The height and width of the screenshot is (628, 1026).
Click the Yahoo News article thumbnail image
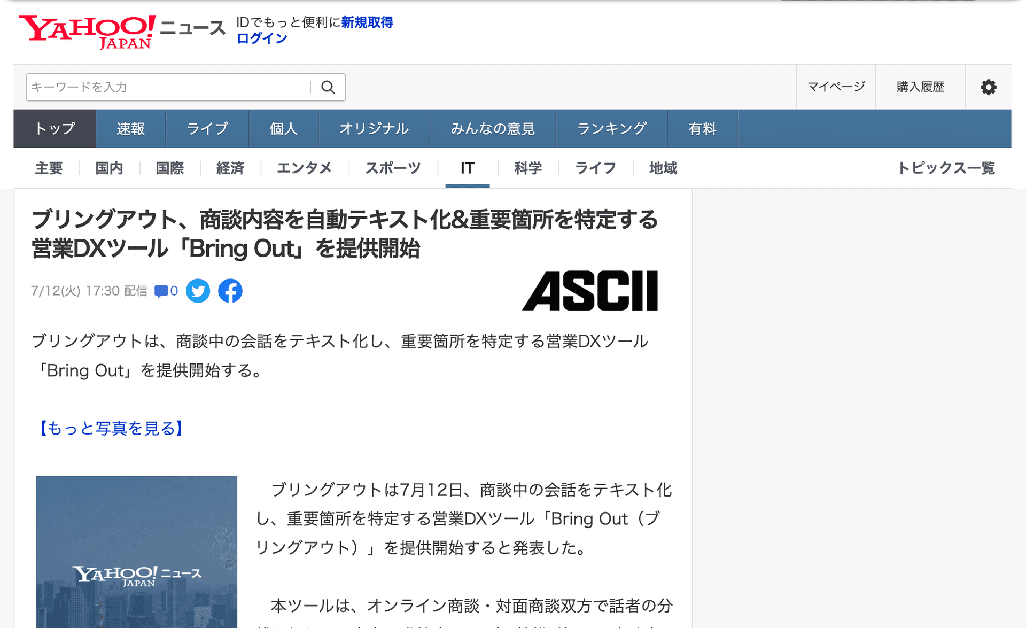pos(136,552)
